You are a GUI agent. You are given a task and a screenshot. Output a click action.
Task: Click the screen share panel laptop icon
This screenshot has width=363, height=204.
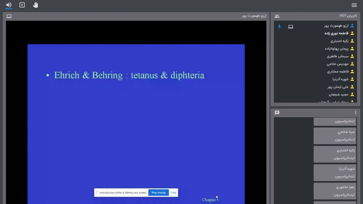[9, 16]
